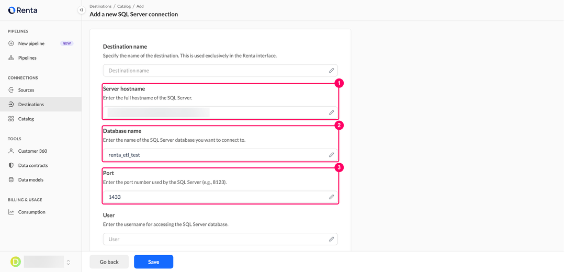This screenshot has height=272, width=565.
Task: Click the pencil icon in Destination name field
Action: click(x=332, y=71)
